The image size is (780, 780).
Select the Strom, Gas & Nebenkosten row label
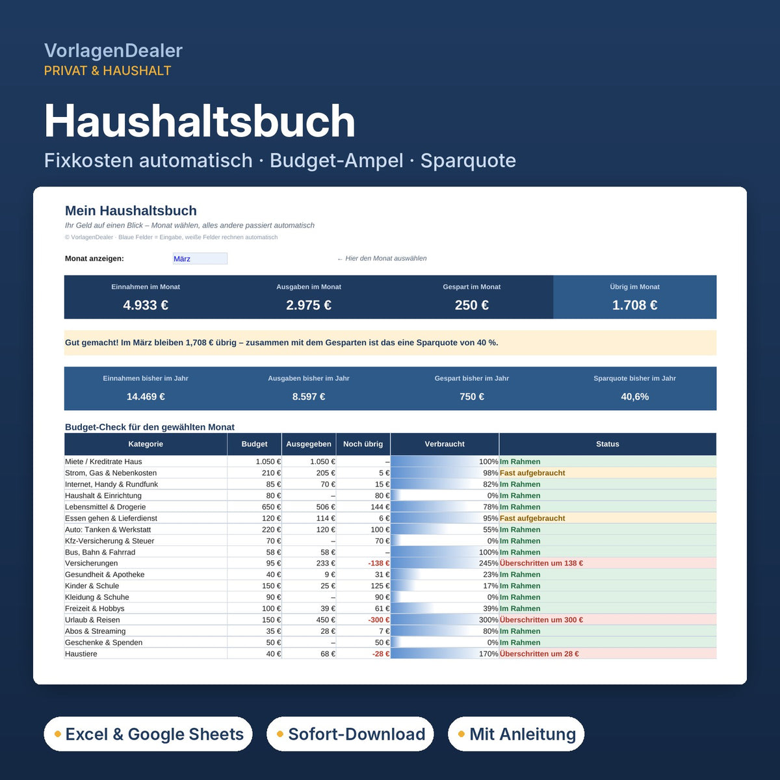pyautogui.click(x=110, y=473)
